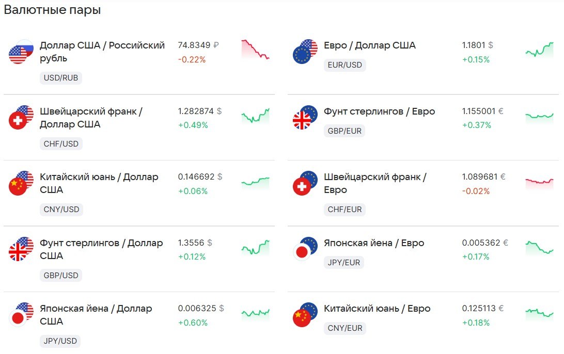Open Фунт стерлингов / Евро pair
The height and width of the screenshot is (354, 564).
379,111
